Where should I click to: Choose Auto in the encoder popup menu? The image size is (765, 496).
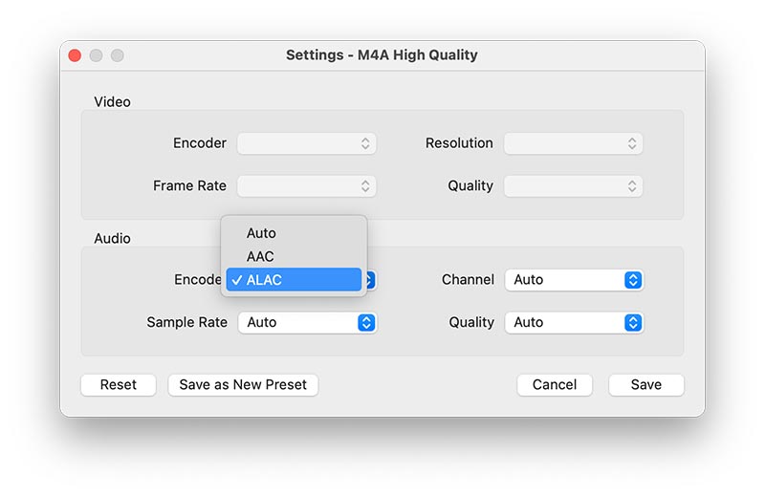pos(294,233)
